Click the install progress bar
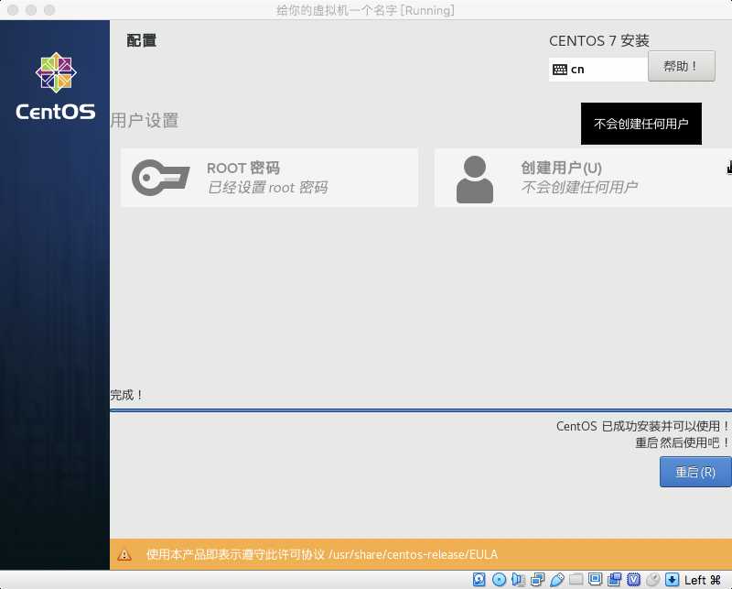Image resolution: width=732 pixels, height=589 pixels. point(421,410)
